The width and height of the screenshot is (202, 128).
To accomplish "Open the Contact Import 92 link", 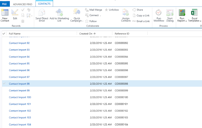I will point(19,43).
